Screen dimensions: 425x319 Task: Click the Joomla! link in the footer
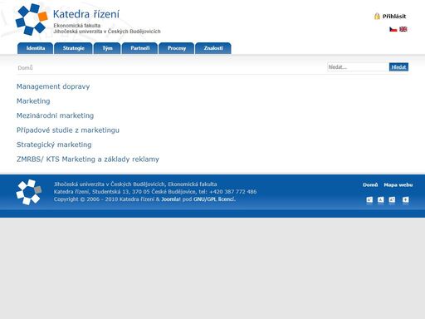click(x=171, y=199)
